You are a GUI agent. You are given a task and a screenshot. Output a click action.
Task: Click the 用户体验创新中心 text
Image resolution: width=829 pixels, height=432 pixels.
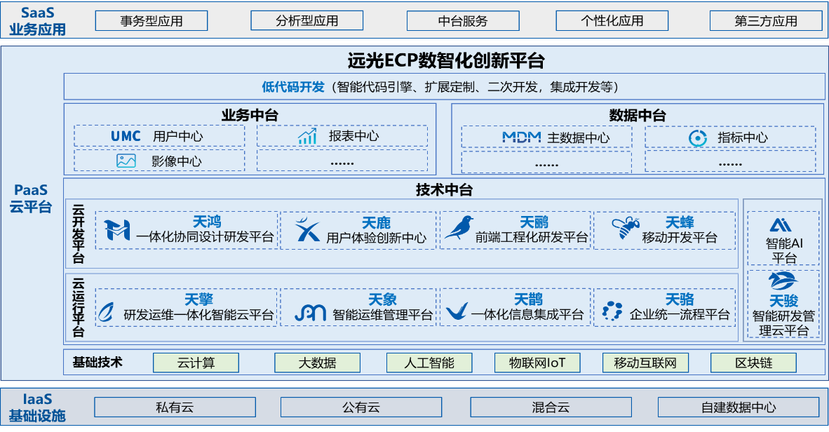376,238
